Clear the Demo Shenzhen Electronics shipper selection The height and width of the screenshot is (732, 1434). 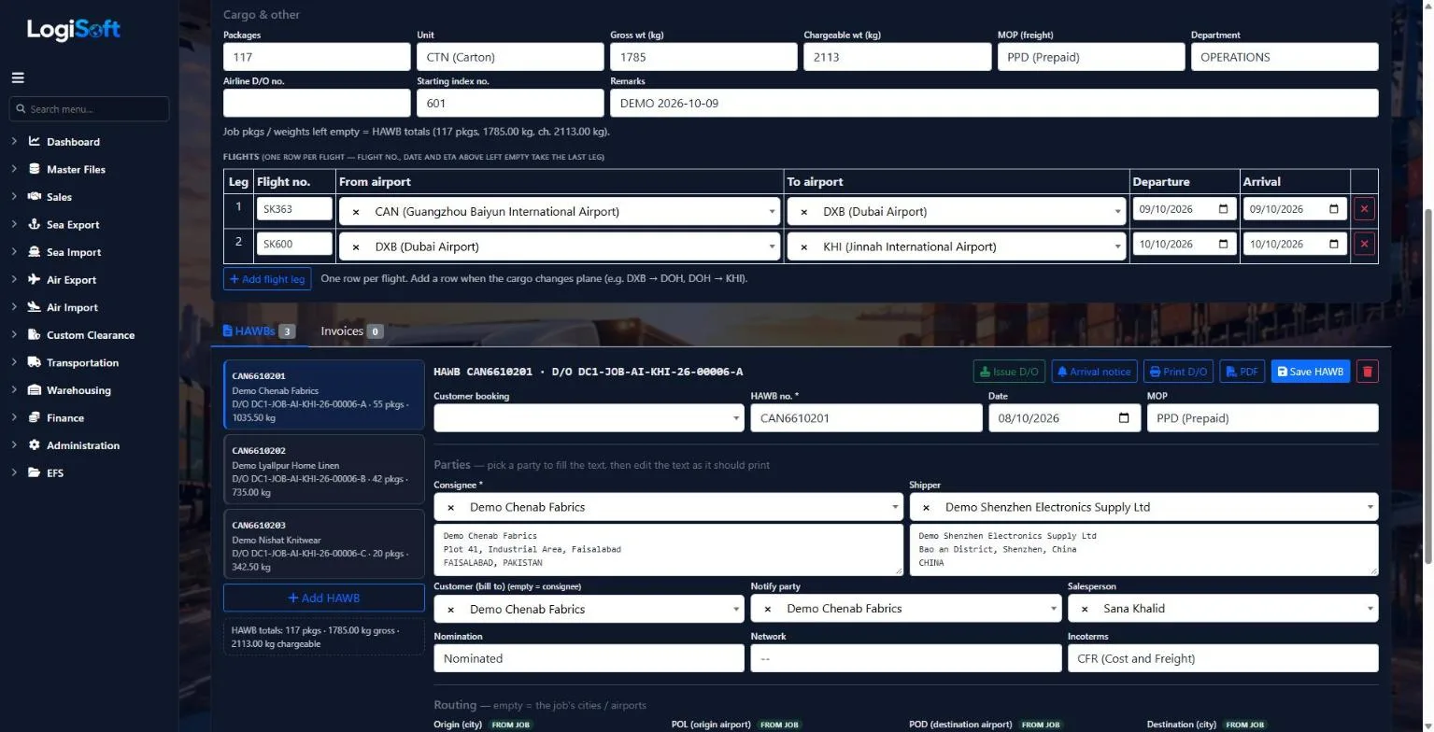(926, 507)
